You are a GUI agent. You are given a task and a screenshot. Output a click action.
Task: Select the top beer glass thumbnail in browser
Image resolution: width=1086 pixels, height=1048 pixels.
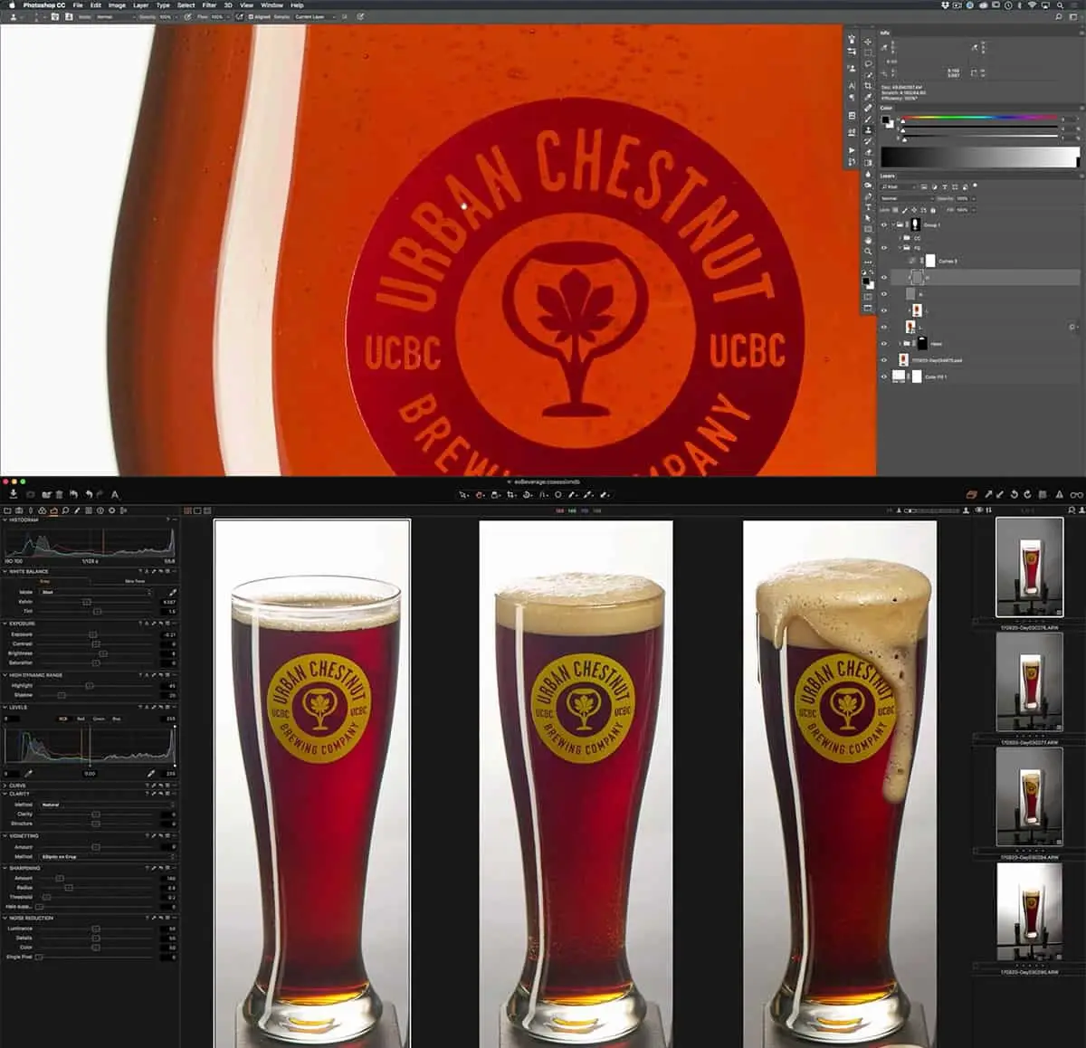point(1028,567)
